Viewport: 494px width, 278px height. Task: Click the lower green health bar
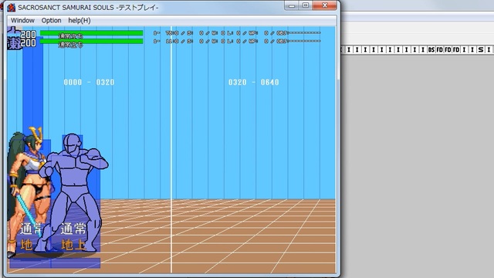91,41
